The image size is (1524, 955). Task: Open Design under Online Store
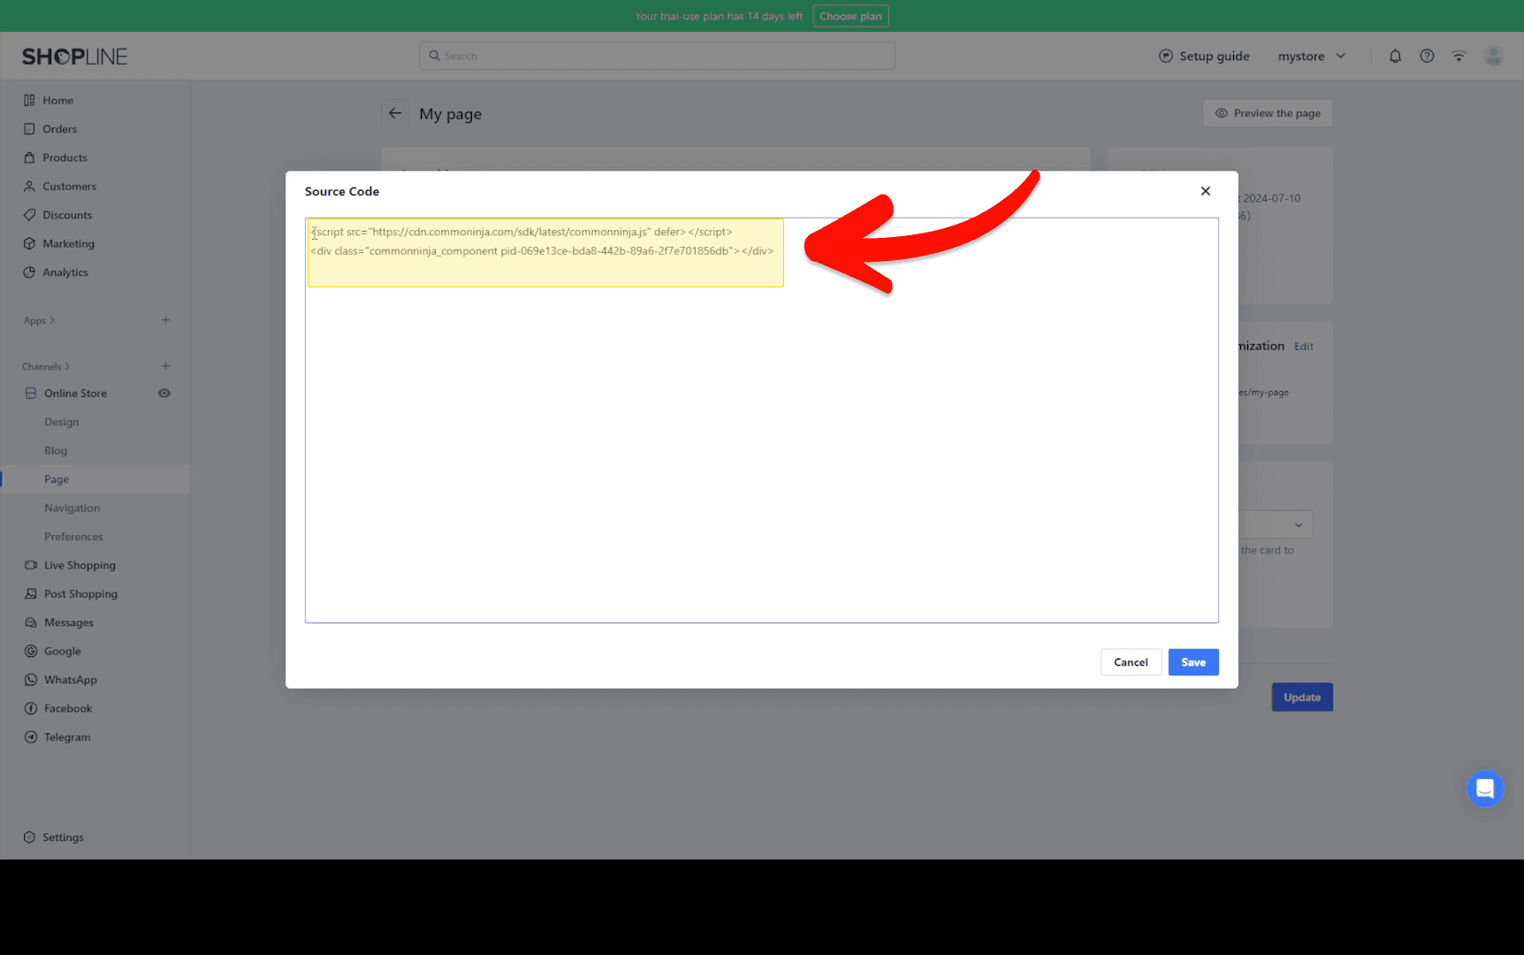[62, 422]
